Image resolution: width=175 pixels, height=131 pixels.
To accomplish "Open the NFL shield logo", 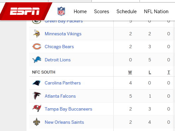I will point(61,11).
